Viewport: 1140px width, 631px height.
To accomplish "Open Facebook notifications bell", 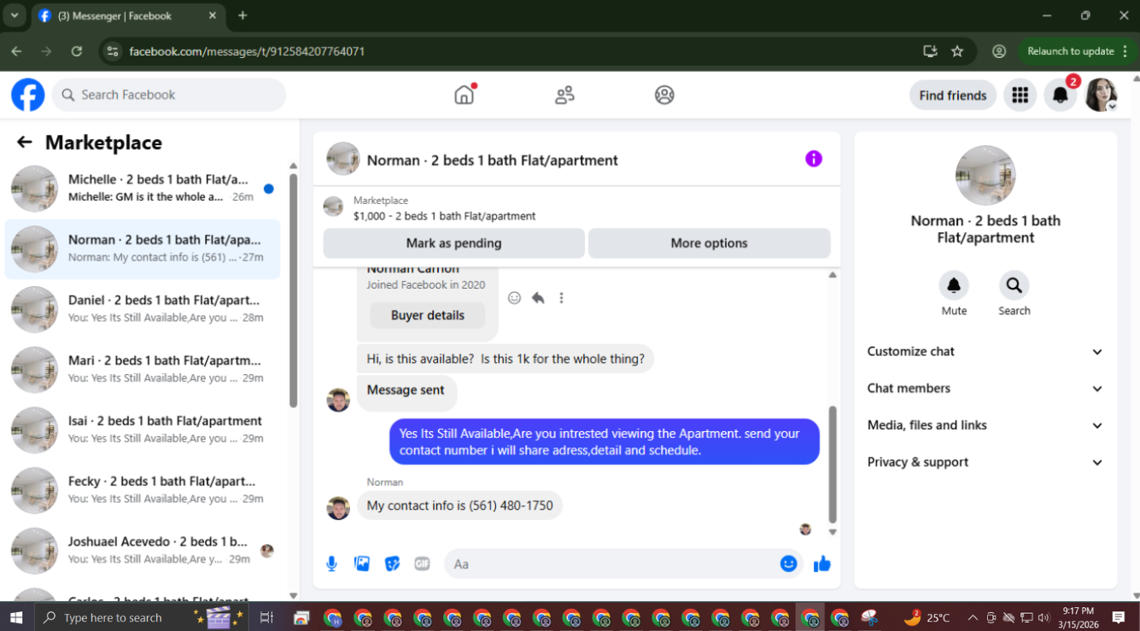I will pyautogui.click(x=1061, y=95).
